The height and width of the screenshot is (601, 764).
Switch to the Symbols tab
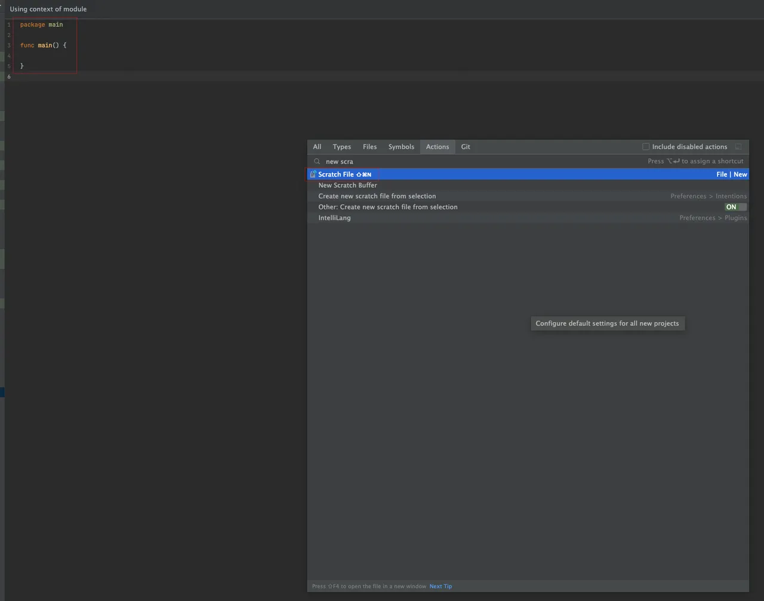(401, 147)
